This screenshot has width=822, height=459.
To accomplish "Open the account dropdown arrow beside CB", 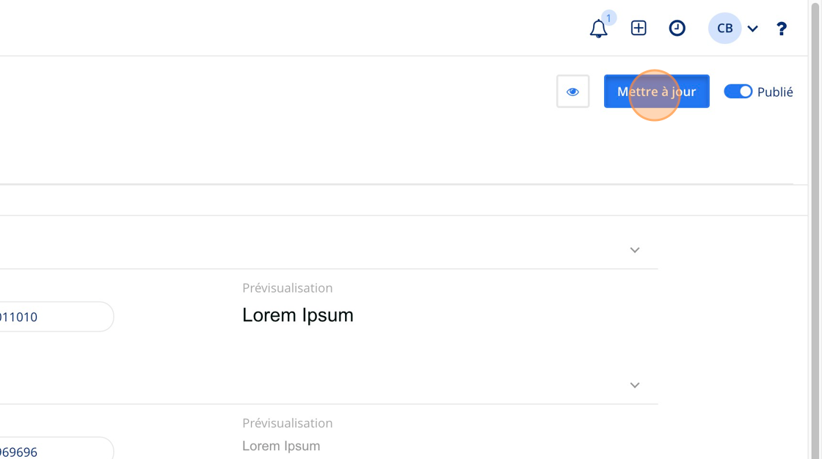I will click(752, 29).
